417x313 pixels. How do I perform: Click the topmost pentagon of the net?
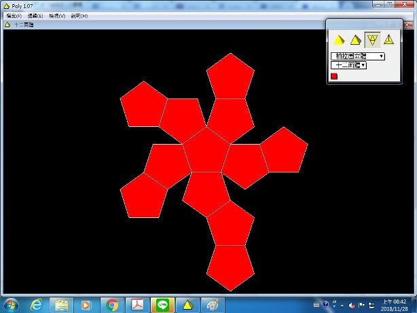[x=231, y=77]
